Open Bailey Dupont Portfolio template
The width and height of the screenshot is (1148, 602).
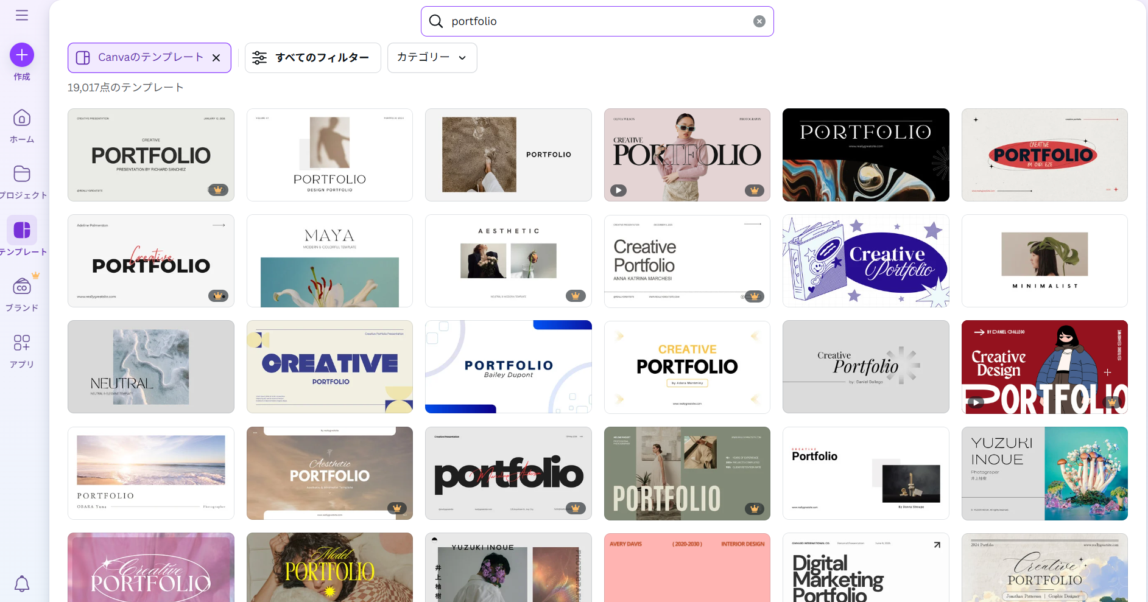point(509,366)
